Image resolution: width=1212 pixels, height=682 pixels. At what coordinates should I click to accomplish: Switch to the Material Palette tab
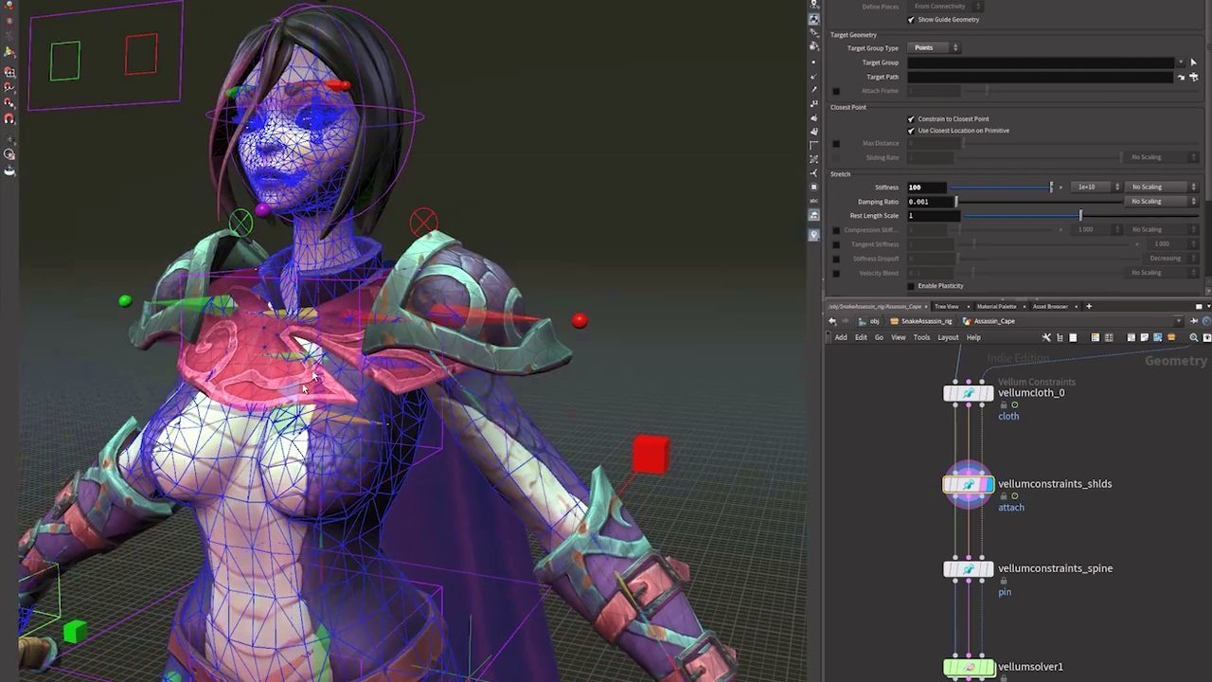tap(996, 306)
